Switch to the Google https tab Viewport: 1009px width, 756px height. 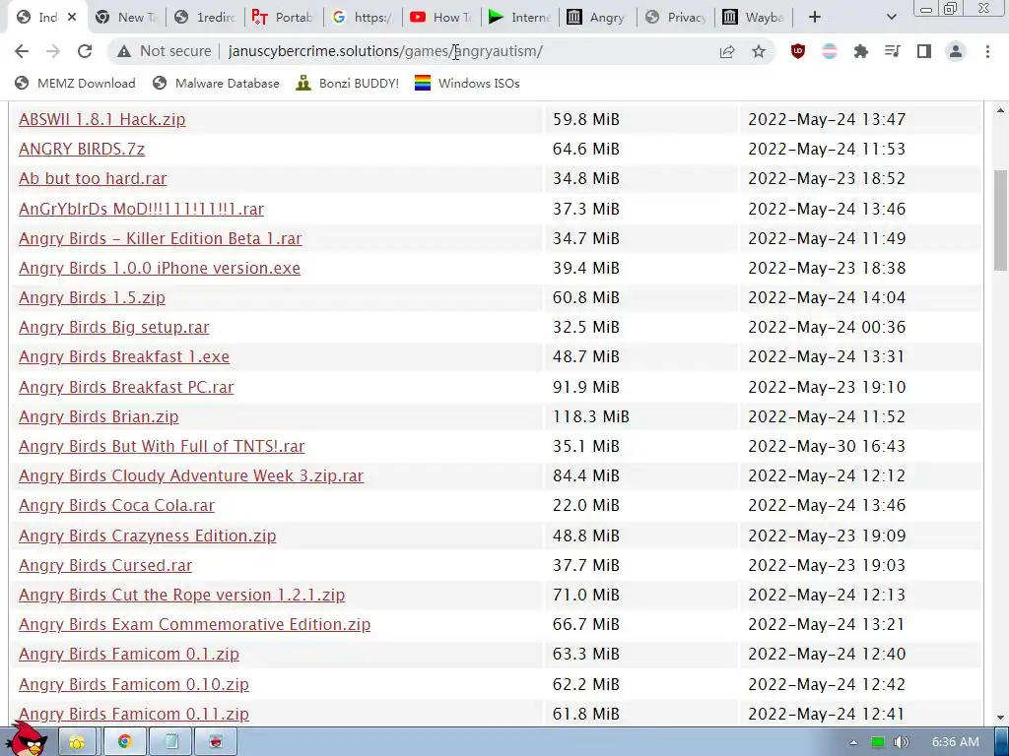pyautogui.click(x=363, y=18)
